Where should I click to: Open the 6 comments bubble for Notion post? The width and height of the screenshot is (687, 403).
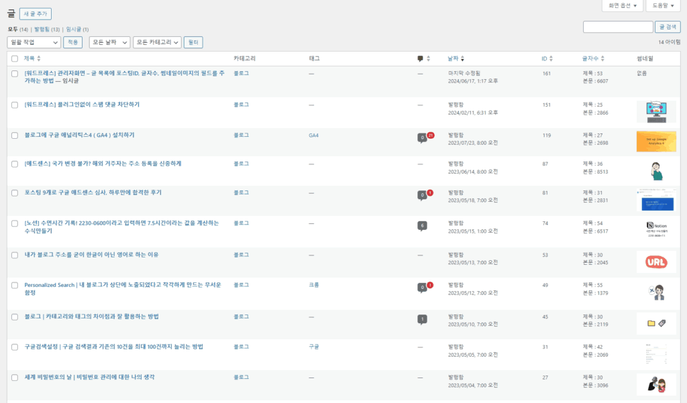click(422, 225)
